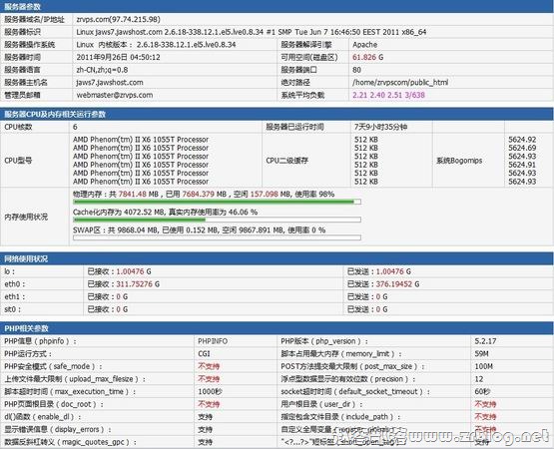Click the post_max_size value 100M
The width and height of the screenshot is (554, 449).
coord(483,366)
